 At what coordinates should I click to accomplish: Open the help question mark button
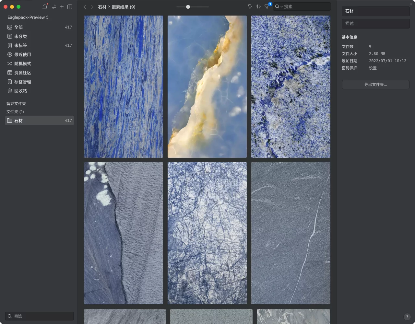point(407,317)
